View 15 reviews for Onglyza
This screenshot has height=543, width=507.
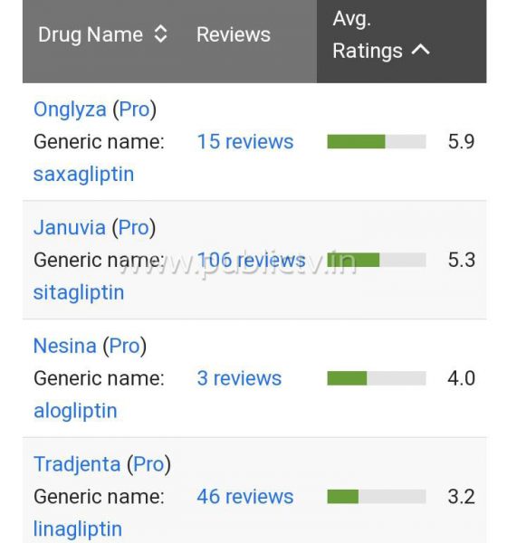coord(245,142)
